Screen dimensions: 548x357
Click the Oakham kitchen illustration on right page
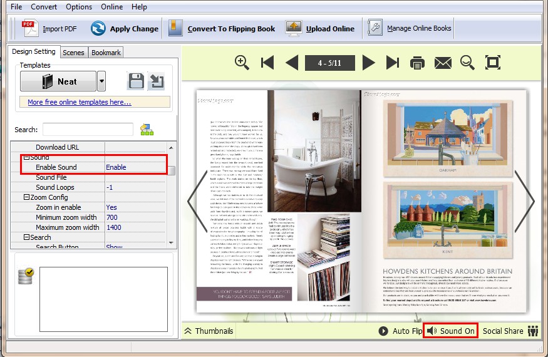tap(447, 133)
